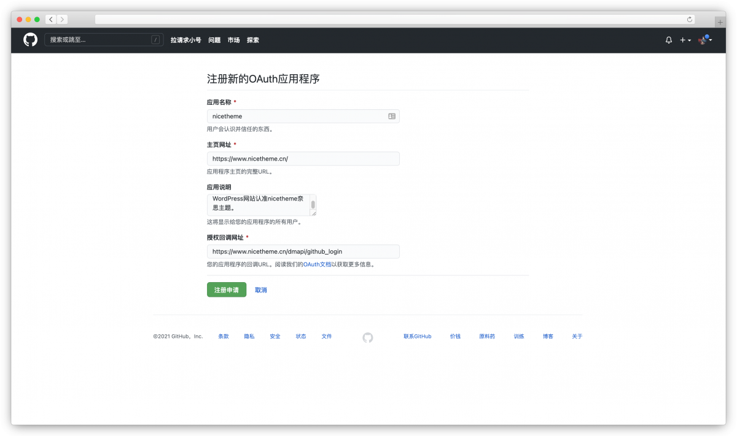Click the contact card icon in name field
Screen dimensions: 737x436
click(x=392, y=116)
